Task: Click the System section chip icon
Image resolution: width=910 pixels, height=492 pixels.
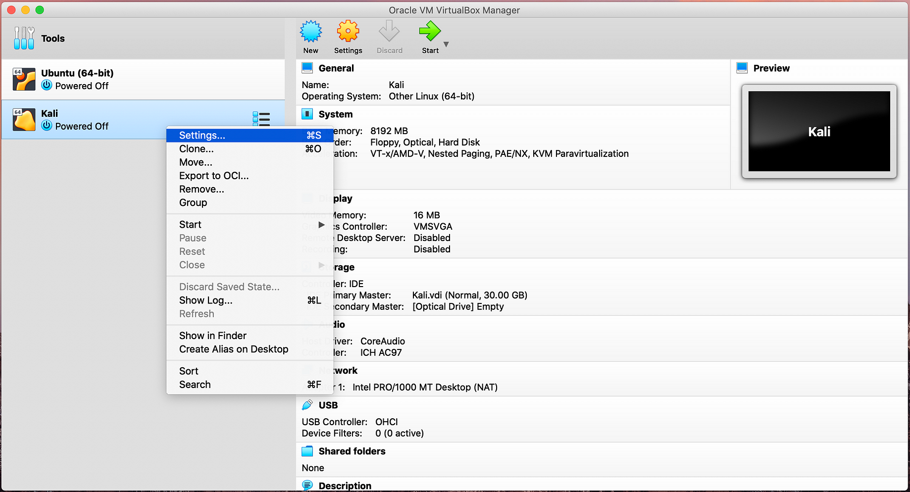Action: 307,114
